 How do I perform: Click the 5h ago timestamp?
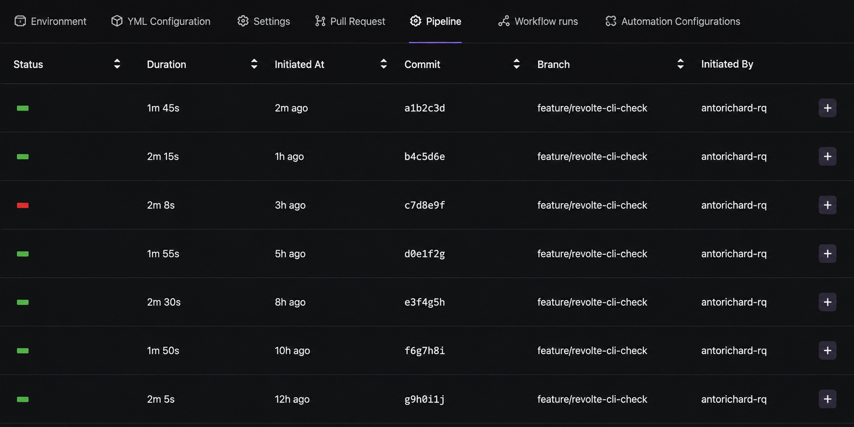point(290,254)
